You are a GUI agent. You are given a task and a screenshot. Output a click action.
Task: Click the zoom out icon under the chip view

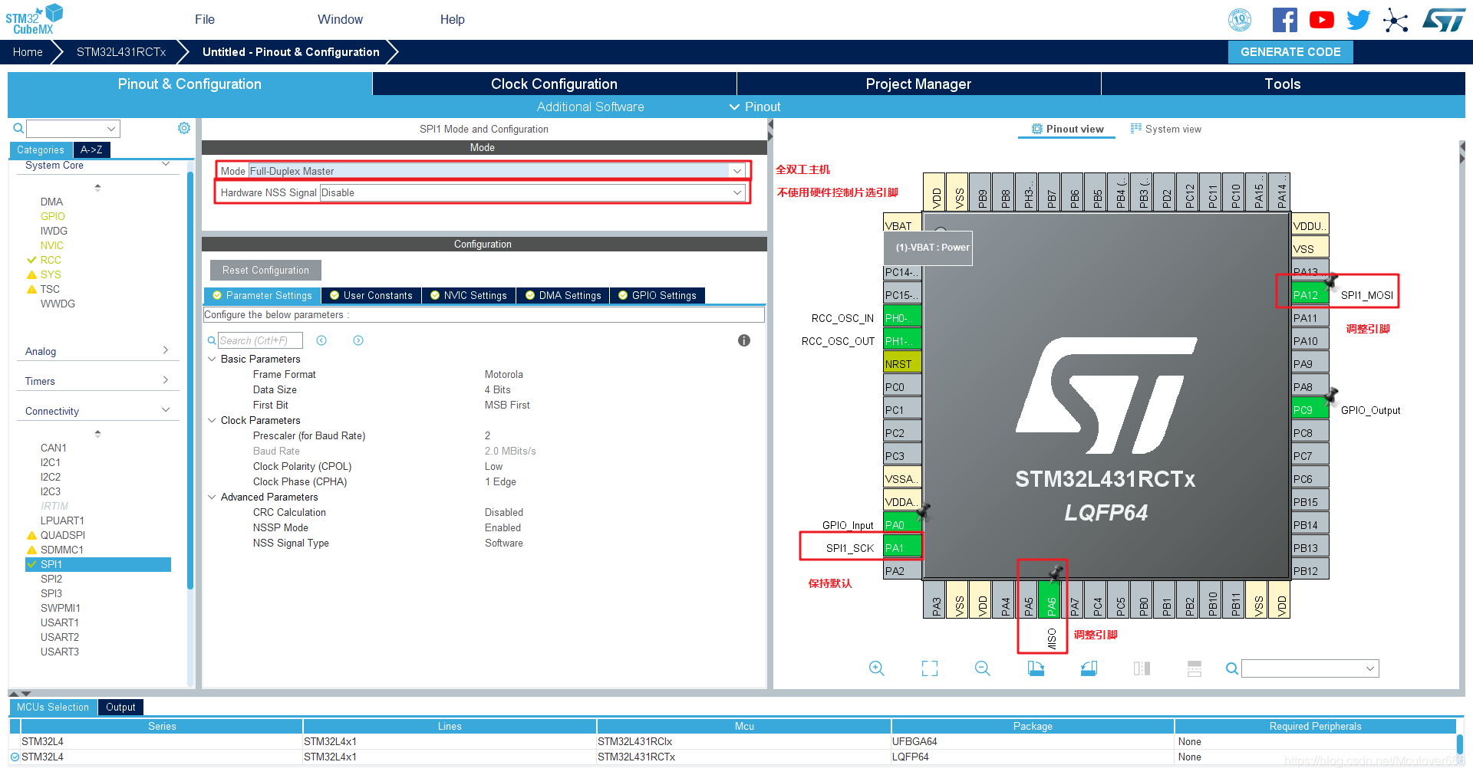click(x=983, y=668)
